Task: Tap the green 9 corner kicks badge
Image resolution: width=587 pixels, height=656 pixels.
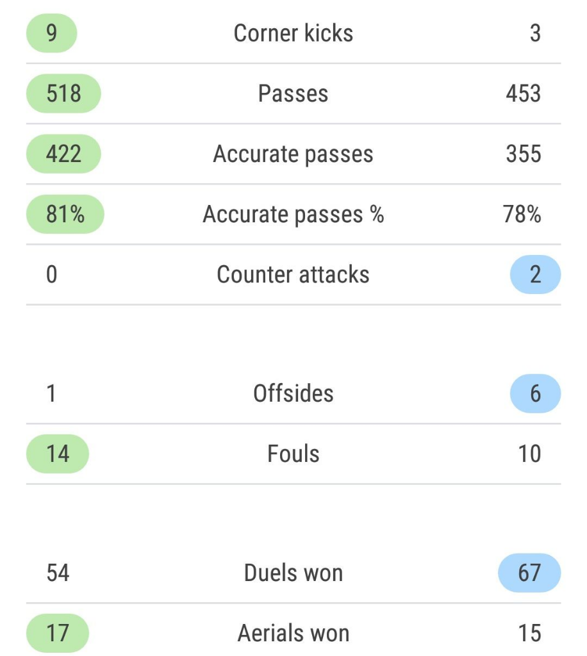Action: pos(51,33)
